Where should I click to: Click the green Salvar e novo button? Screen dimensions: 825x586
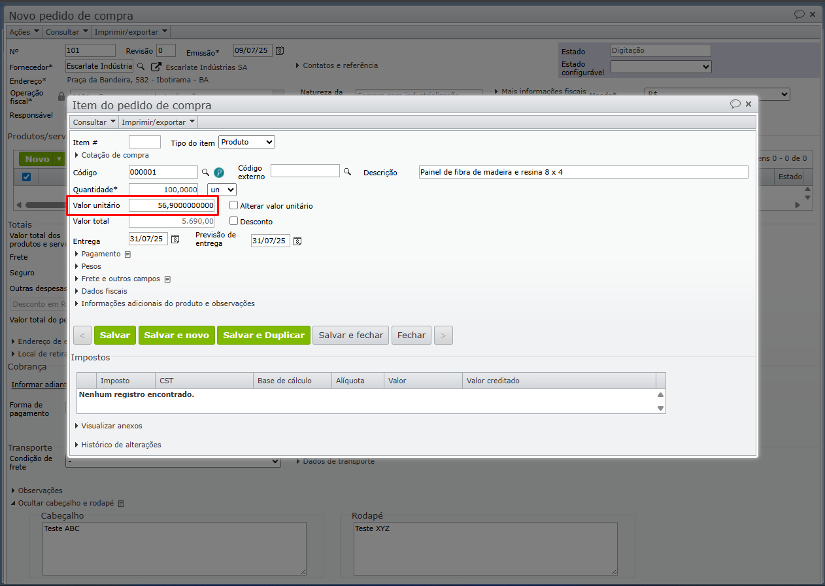(177, 336)
